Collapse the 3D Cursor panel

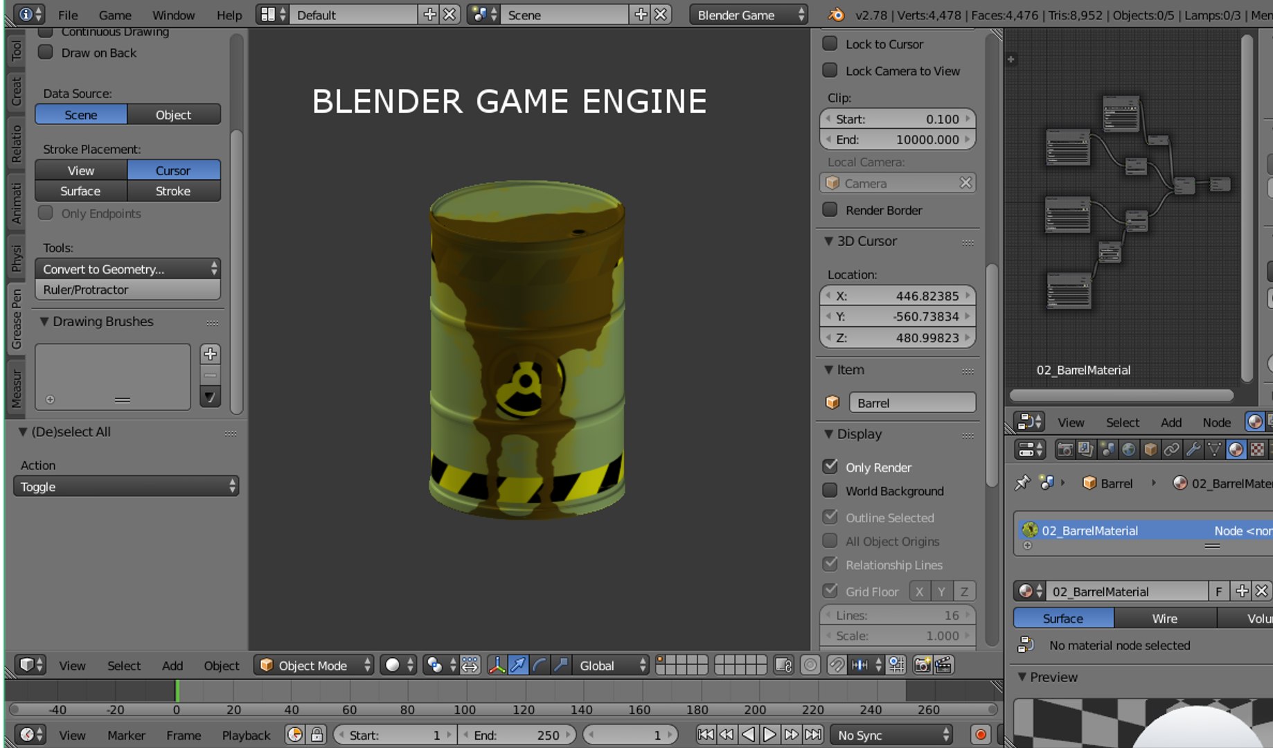(828, 241)
